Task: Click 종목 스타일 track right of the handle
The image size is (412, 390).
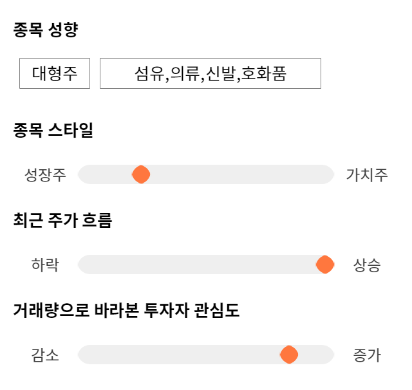Action: tap(238, 174)
